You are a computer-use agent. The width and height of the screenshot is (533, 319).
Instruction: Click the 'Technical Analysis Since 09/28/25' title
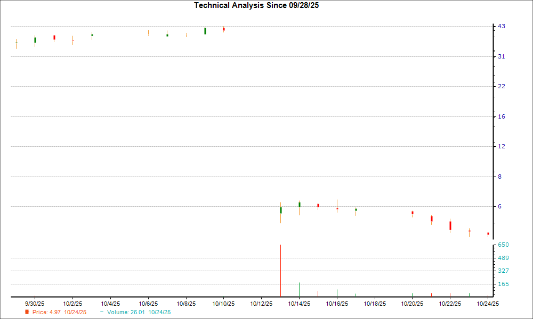point(257,5)
